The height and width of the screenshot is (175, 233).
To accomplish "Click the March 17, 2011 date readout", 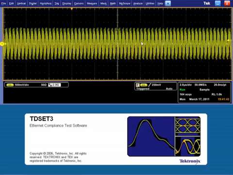I will (x=199, y=99).
